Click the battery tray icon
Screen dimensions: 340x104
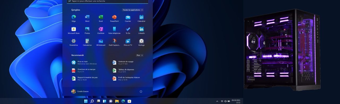click(x=229, y=101)
